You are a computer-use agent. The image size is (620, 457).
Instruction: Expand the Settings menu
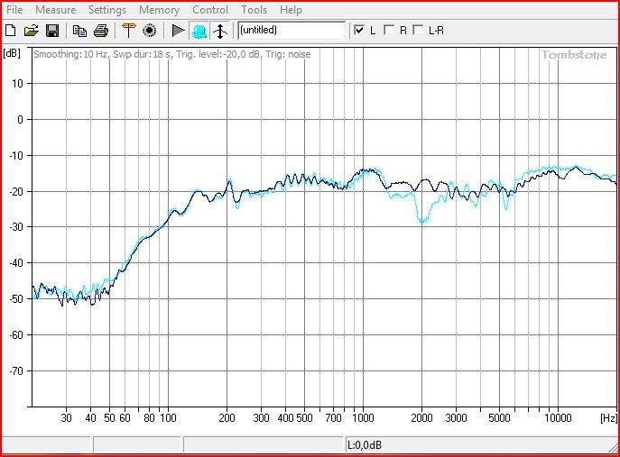107,10
